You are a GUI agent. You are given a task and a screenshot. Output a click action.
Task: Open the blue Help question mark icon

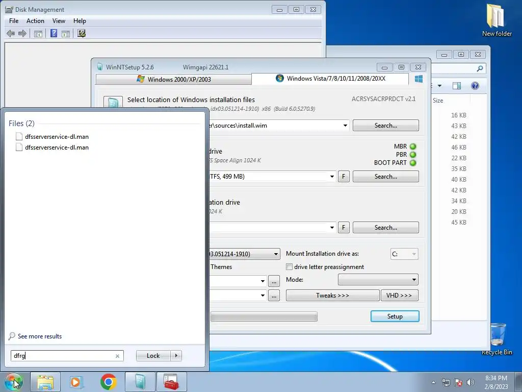pyautogui.click(x=54, y=33)
